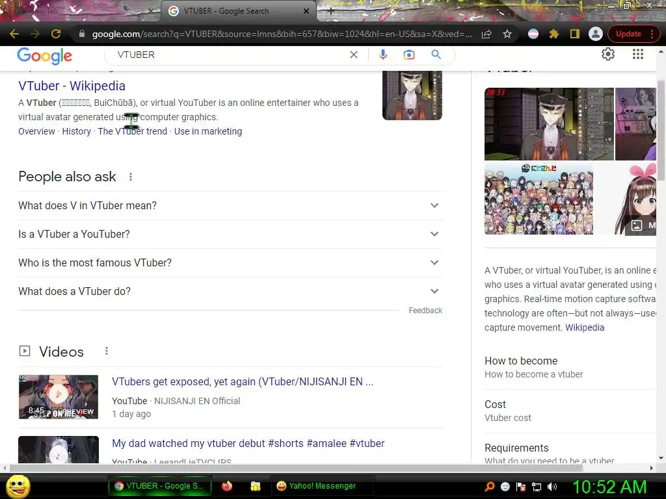Click the Wikipedia result thumbnail image

tap(412, 95)
